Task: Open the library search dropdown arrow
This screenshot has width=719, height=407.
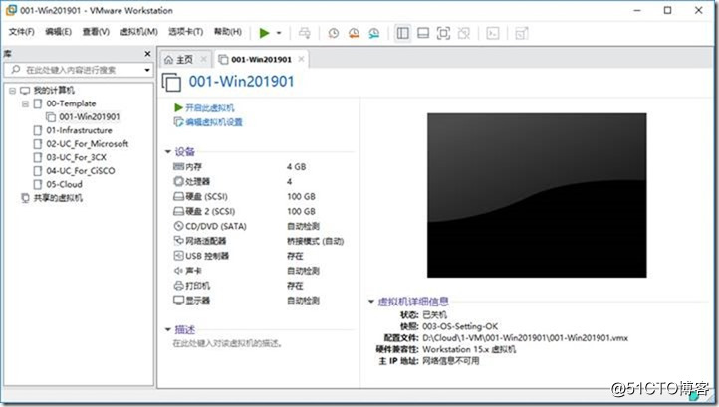Action: (x=147, y=70)
